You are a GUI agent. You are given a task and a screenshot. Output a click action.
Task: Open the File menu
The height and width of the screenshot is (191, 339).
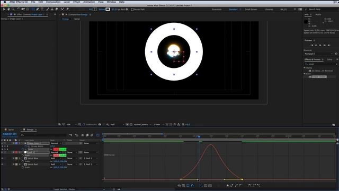(x=33, y=2)
